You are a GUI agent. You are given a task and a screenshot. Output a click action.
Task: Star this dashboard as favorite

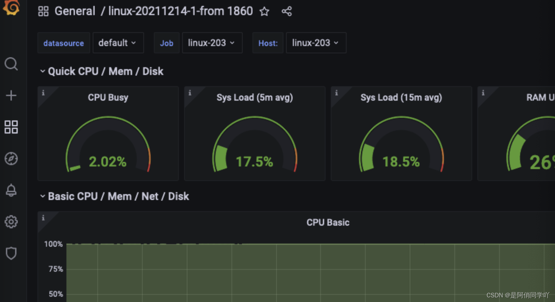[x=264, y=12]
